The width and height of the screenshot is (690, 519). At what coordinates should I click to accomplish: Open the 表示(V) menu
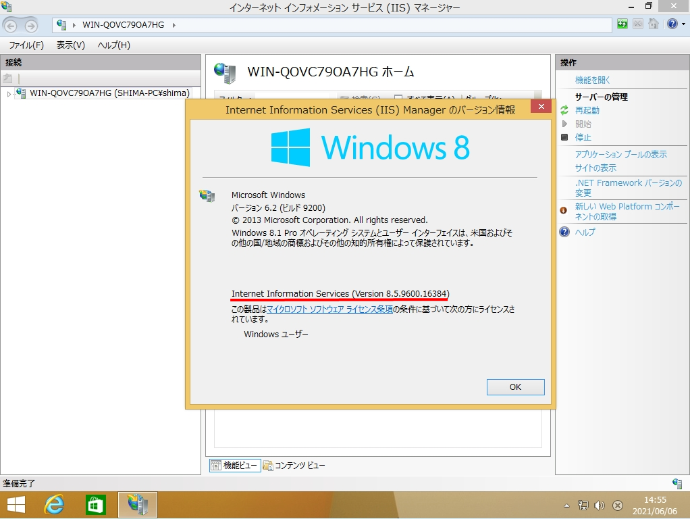click(x=70, y=45)
